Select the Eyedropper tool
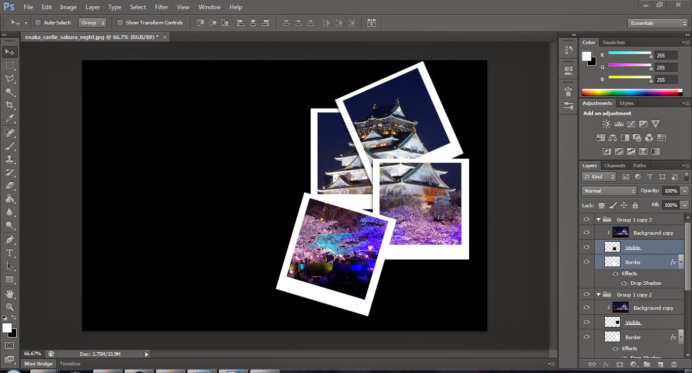The height and width of the screenshot is (373, 692). [x=10, y=119]
